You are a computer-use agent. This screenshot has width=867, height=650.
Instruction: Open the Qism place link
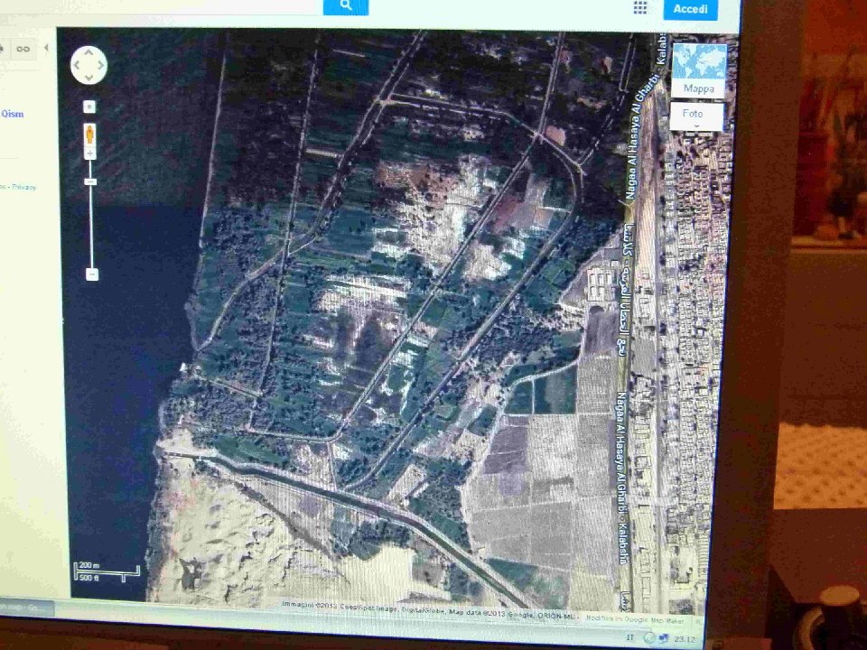point(12,114)
